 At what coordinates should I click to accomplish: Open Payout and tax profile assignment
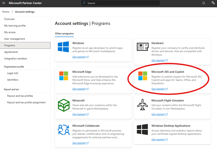pos(26,103)
